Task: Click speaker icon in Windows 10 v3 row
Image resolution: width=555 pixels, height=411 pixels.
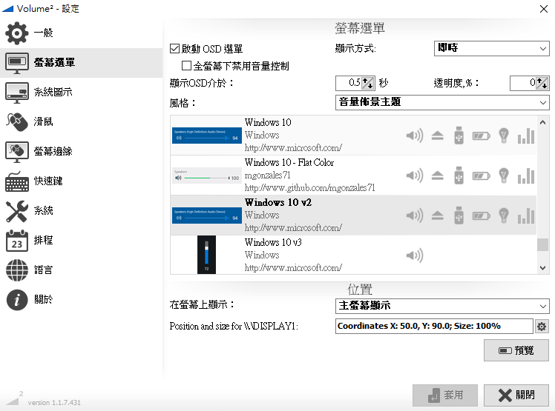Action: pyautogui.click(x=414, y=255)
